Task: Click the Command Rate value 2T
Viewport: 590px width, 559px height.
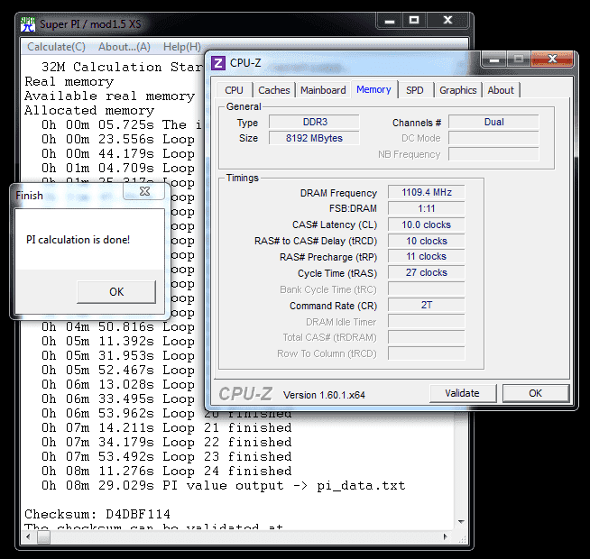Action: [x=427, y=305]
